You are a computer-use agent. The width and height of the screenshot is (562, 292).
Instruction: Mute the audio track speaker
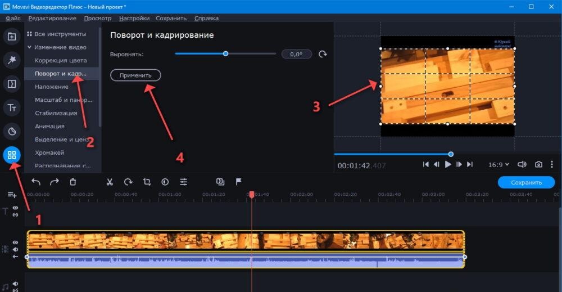[15, 284]
